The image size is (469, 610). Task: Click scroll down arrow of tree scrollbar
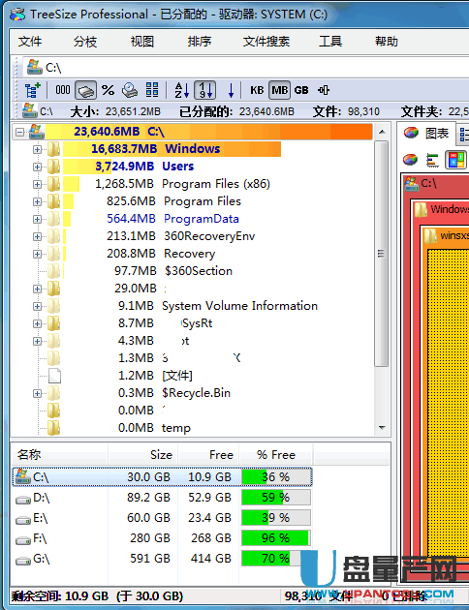click(382, 428)
